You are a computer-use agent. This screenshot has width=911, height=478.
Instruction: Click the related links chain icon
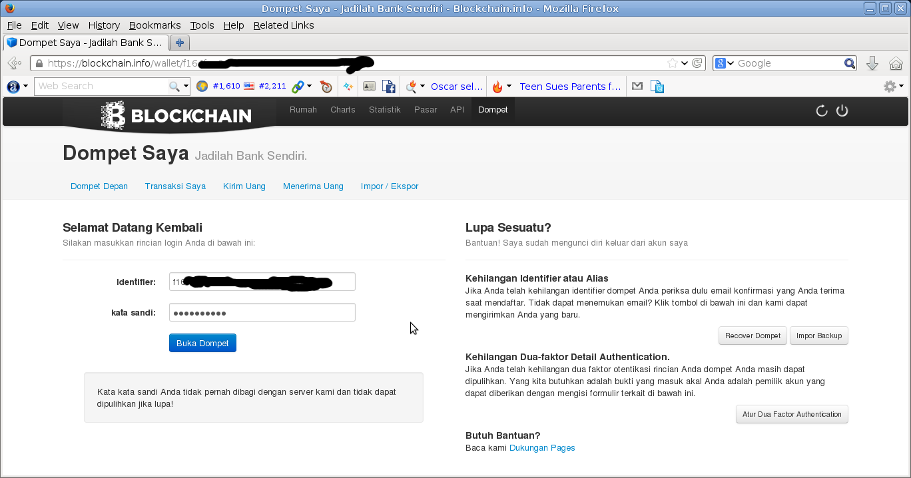298,87
